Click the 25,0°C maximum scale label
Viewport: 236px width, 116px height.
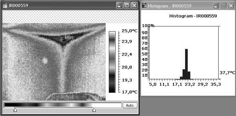click(x=129, y=31)
